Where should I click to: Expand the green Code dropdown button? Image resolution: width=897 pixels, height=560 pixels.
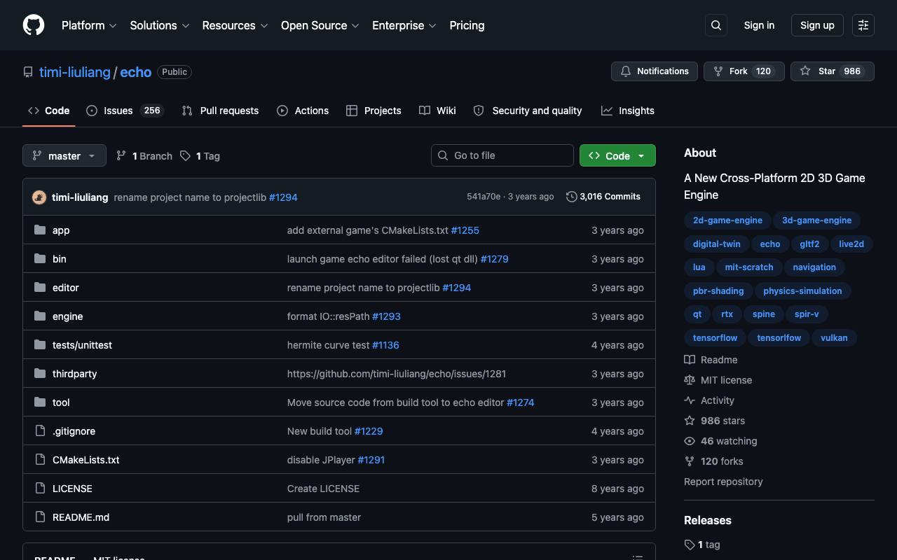click(x=617, y=155)
